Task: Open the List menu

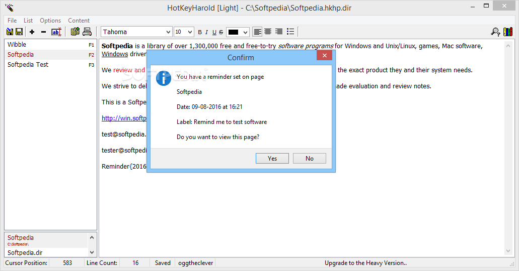Action: (x=28, y=21)
